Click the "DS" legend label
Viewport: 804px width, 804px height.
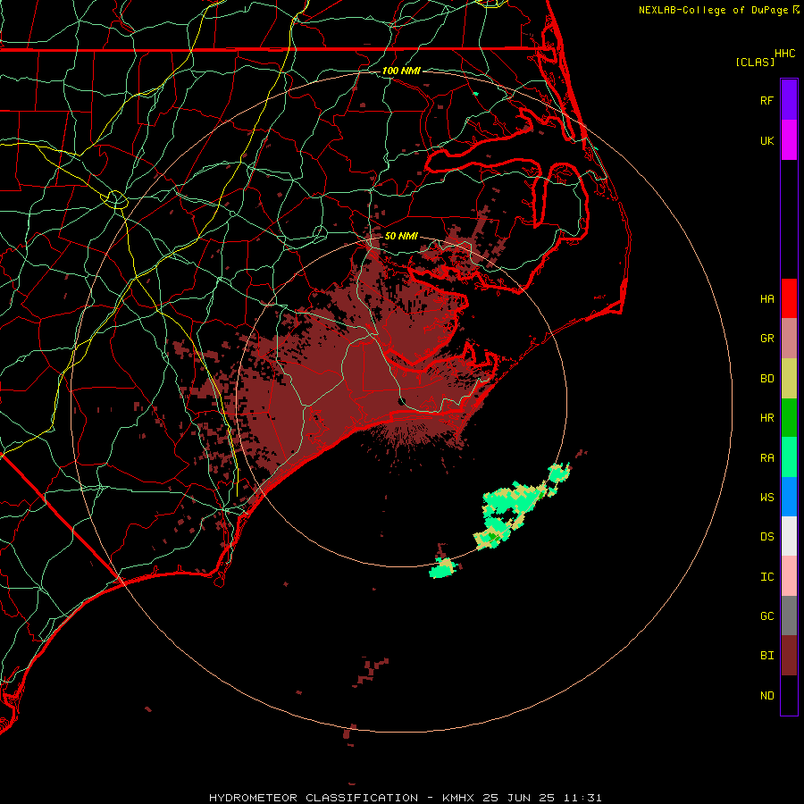(766, 537)
